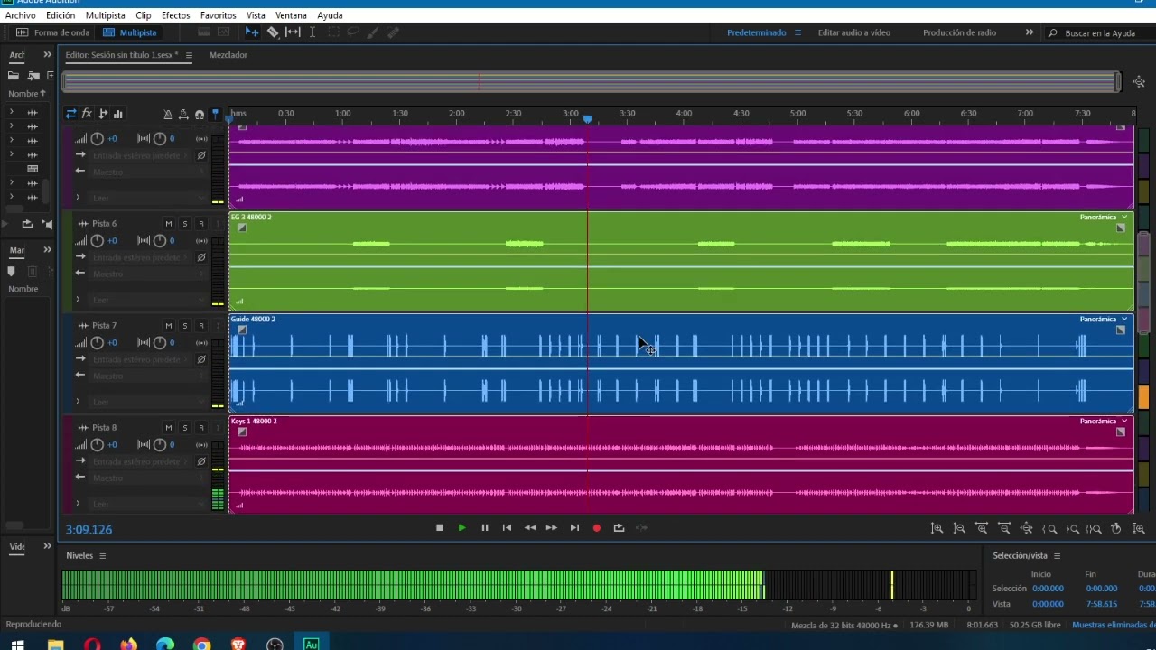
Task: Mute Pista 8 with the M button
Action: pyautogui.click(x=169, y=428)
